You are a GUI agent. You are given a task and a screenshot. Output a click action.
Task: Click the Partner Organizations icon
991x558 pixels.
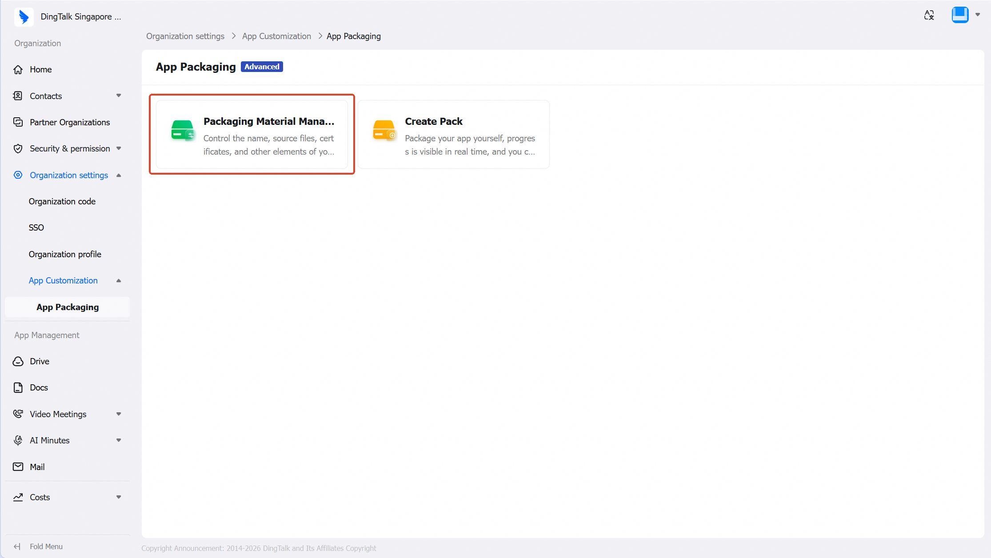point(18,122)
